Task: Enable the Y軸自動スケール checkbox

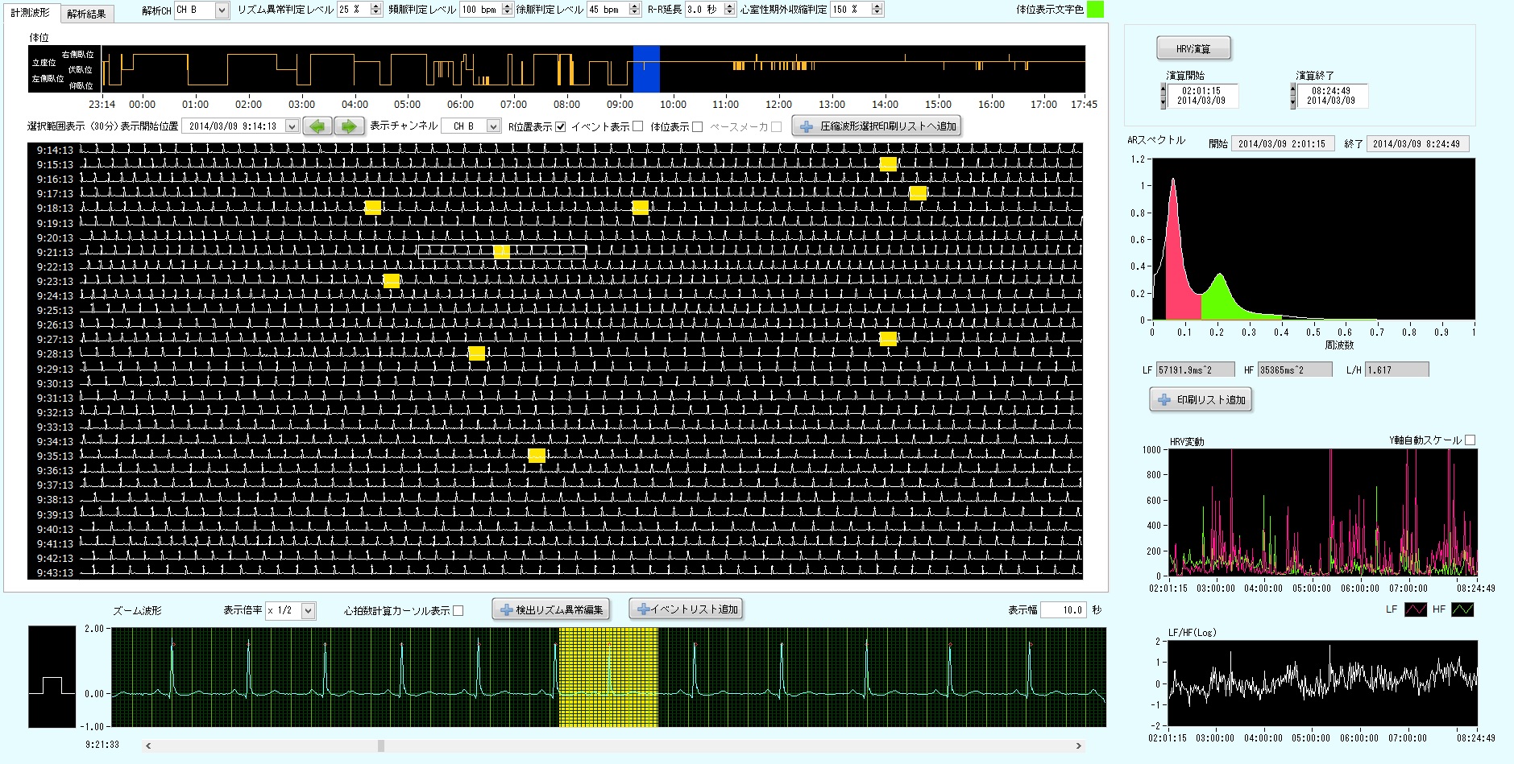Action: [x=1470, y=440]
